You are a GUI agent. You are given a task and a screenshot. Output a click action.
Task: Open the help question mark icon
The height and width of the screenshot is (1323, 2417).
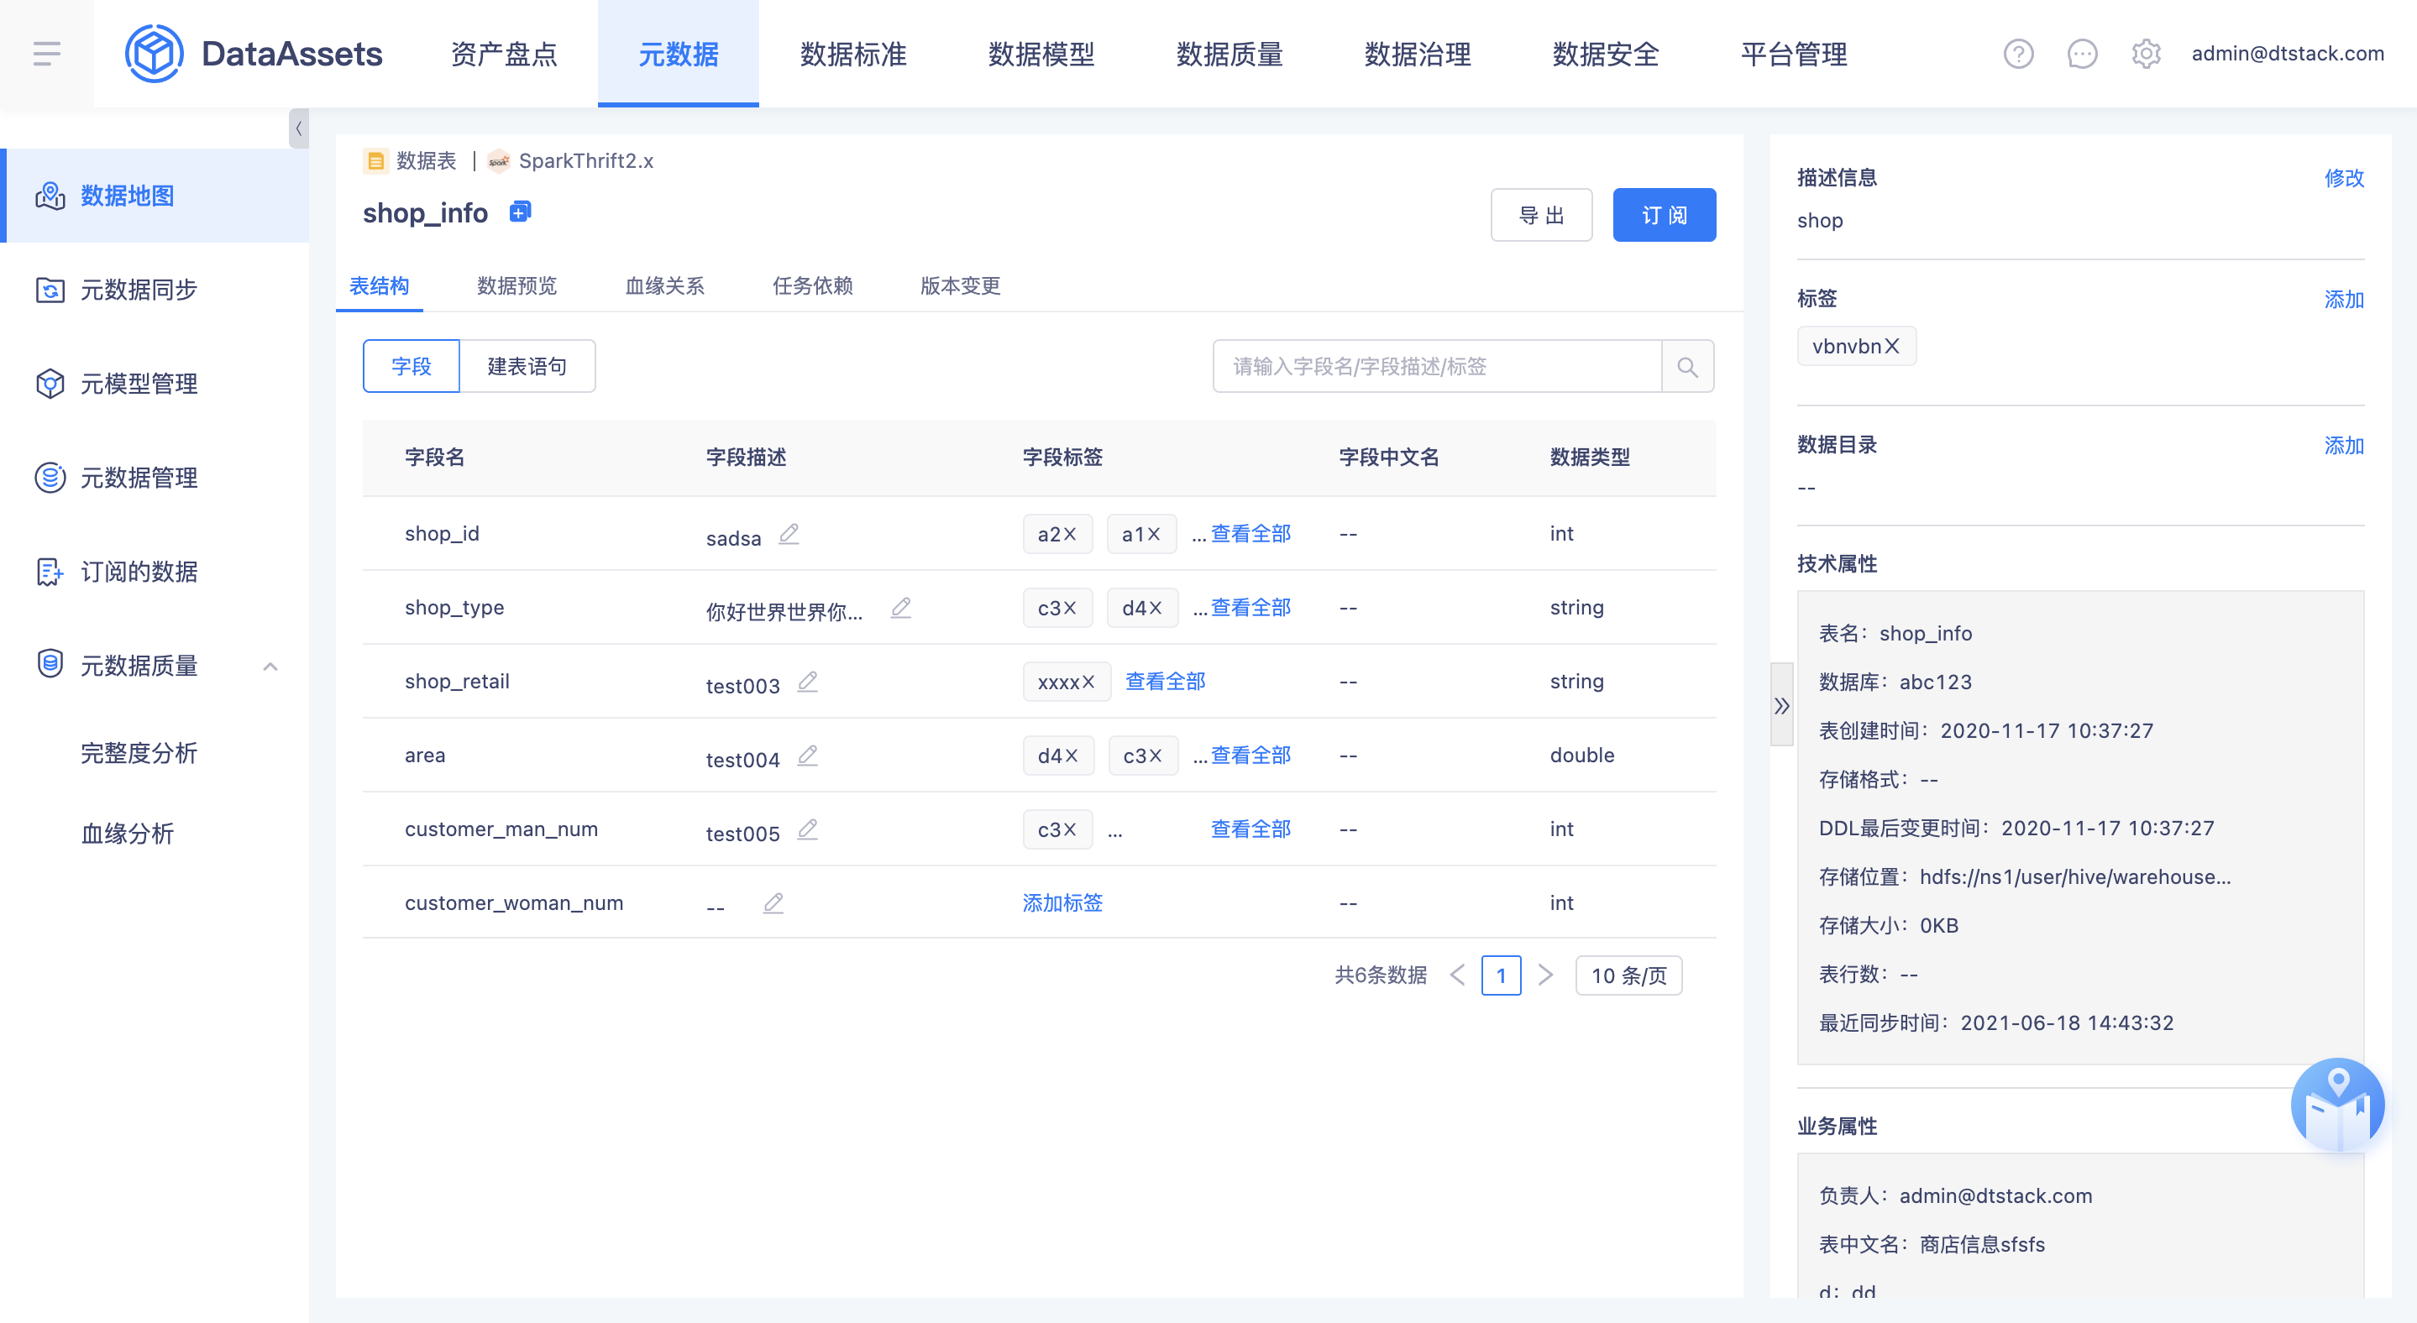(2018, 54)
